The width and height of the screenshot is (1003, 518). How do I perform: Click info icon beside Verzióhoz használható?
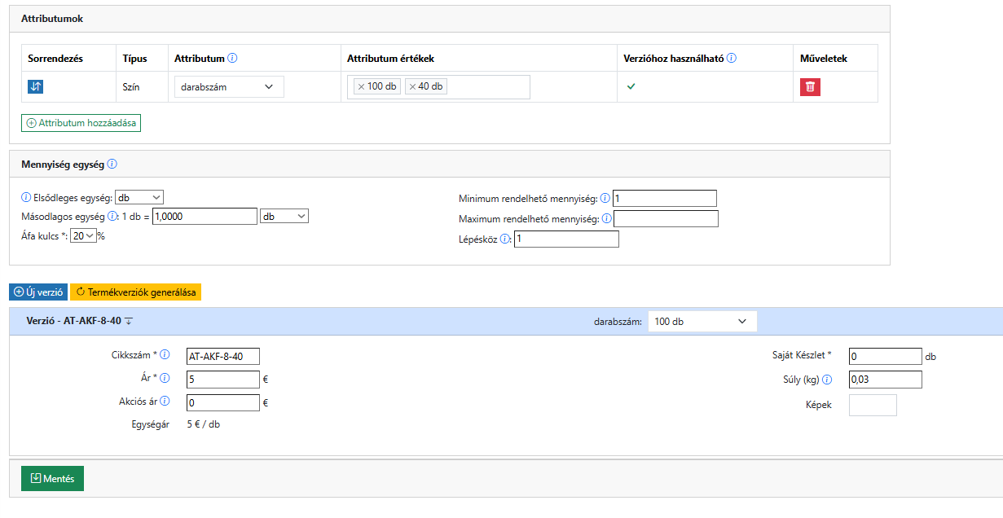(732, 59)
